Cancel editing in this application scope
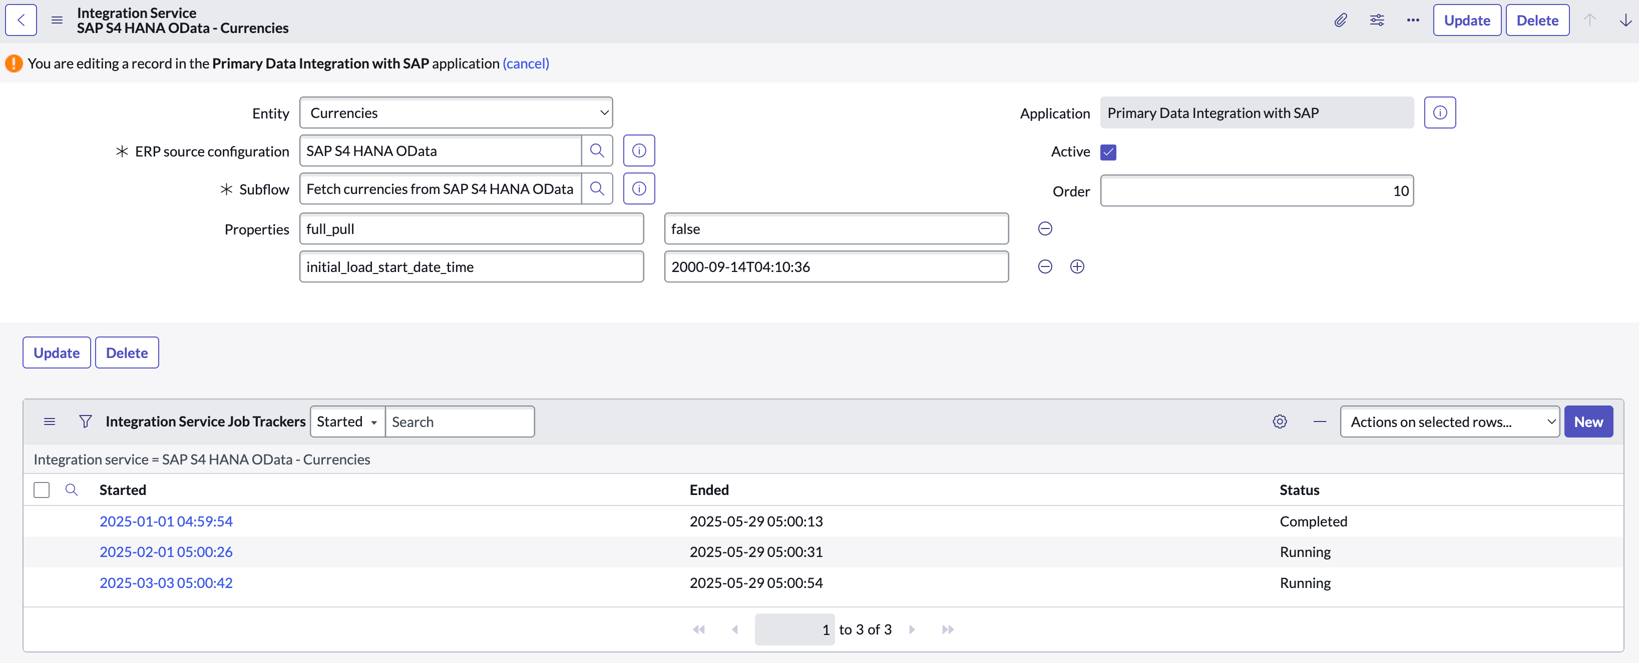The image size is (1639, 663). point(526,63)
